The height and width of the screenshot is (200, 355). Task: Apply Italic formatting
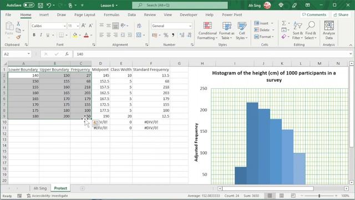pos(40,35)
